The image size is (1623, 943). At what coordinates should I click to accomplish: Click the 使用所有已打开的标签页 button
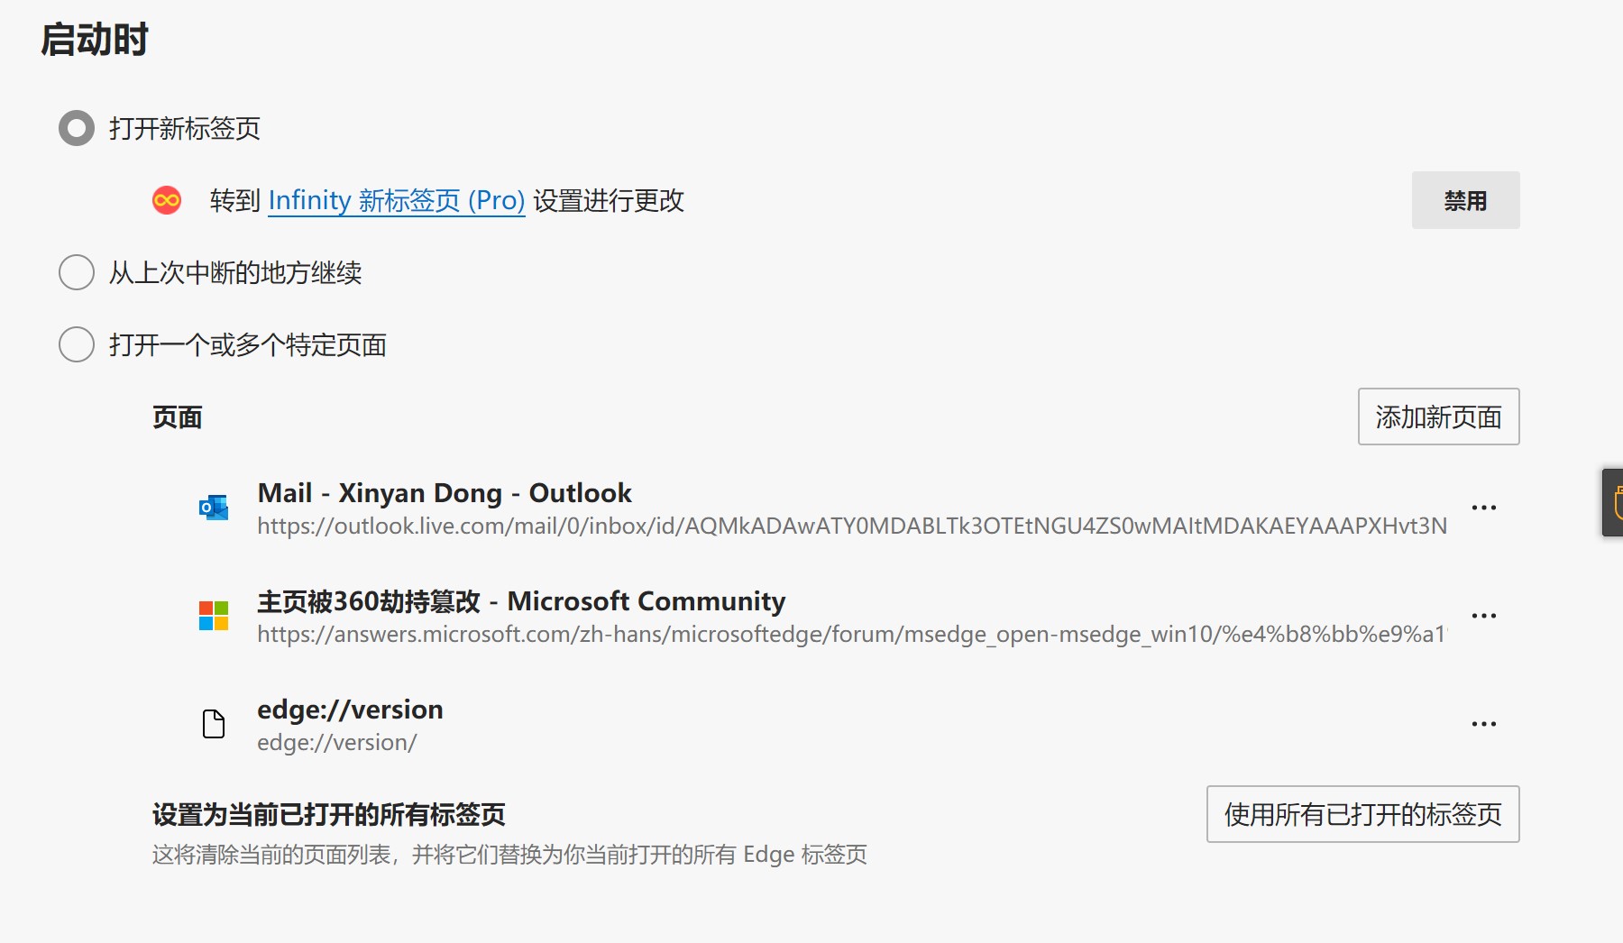[1362, 814]
